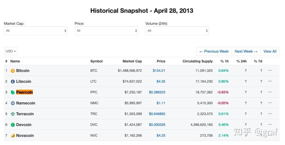This screenshot has height=145, width=285.
Task: Click the View All button
Action: (x=270, y=51)
